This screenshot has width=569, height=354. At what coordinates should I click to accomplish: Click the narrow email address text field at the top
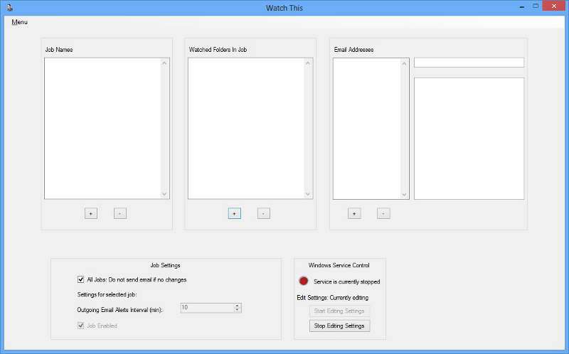point(469,63)
